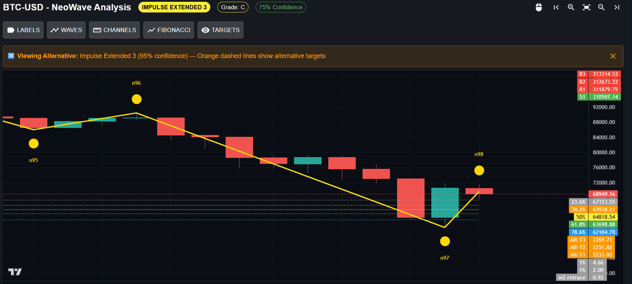Click the mouse mode icon
Image resolution: width=632 pixels, height=284 pixels.
538,7
